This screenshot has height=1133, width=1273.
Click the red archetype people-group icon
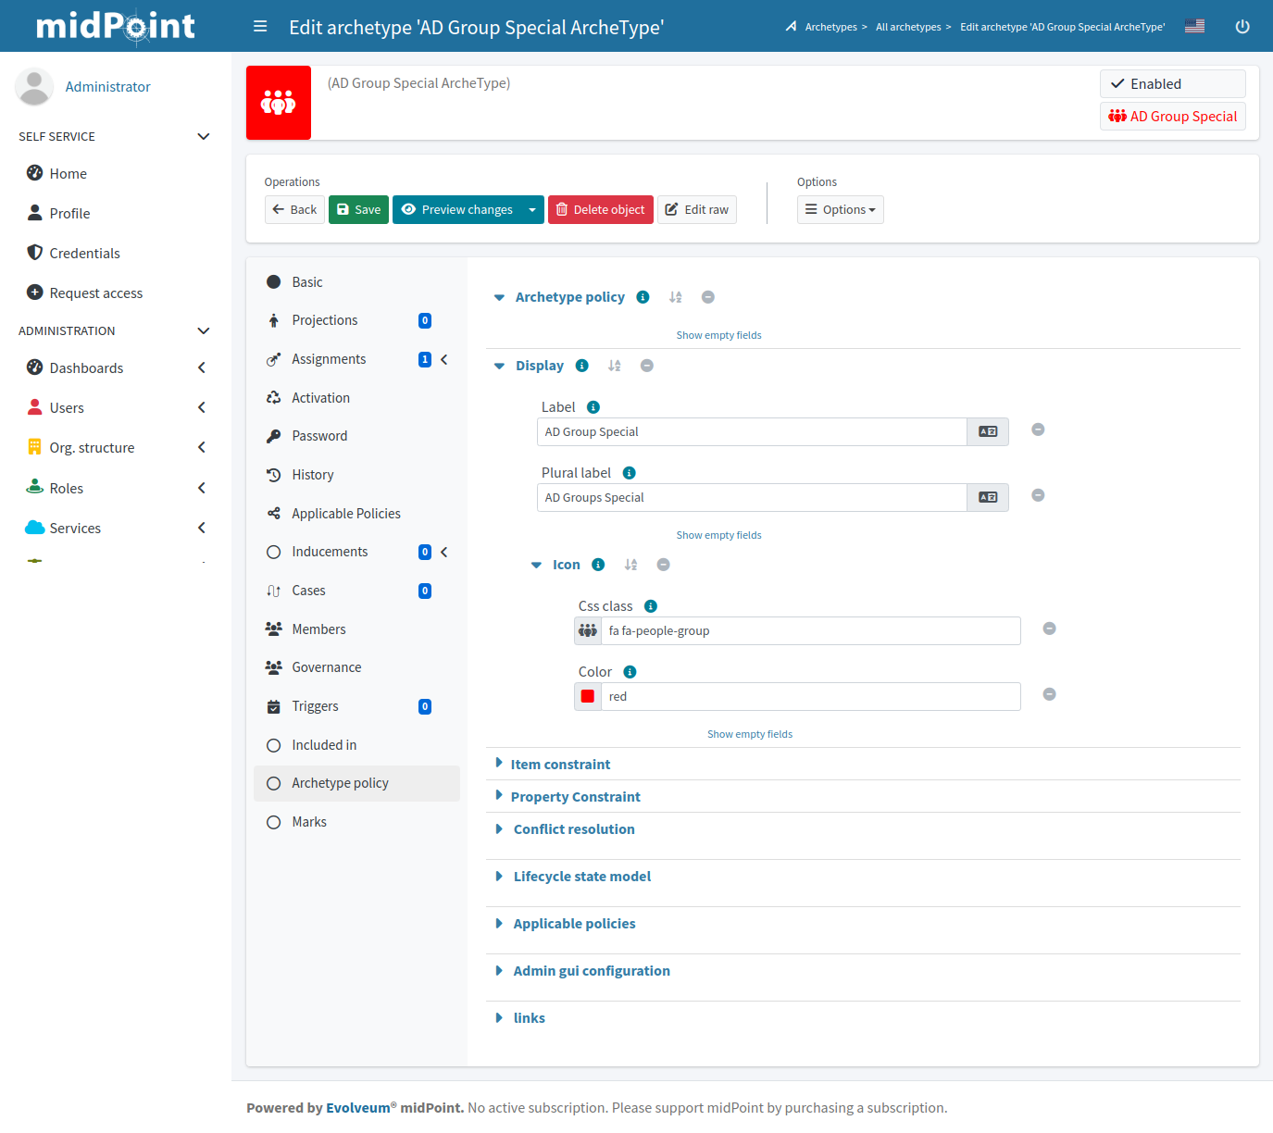pos(279,103)
